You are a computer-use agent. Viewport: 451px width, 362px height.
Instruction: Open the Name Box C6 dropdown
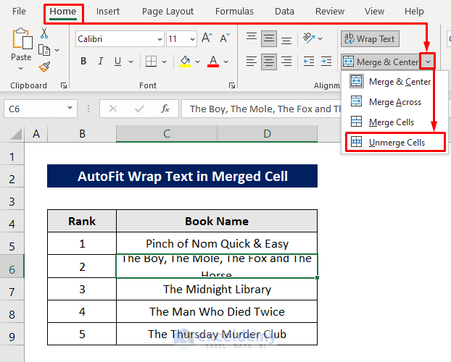click(70, 108)
